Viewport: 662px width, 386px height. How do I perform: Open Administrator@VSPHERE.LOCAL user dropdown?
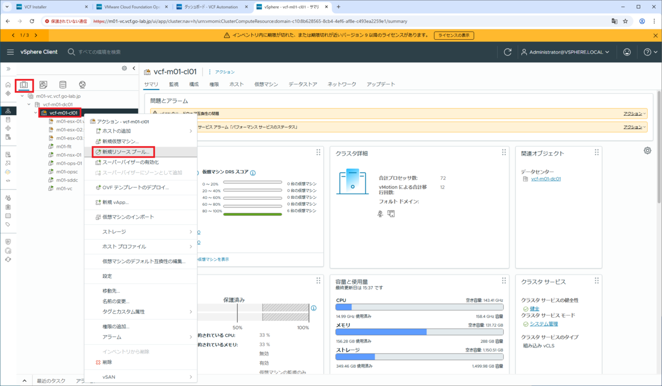[565, 52]
